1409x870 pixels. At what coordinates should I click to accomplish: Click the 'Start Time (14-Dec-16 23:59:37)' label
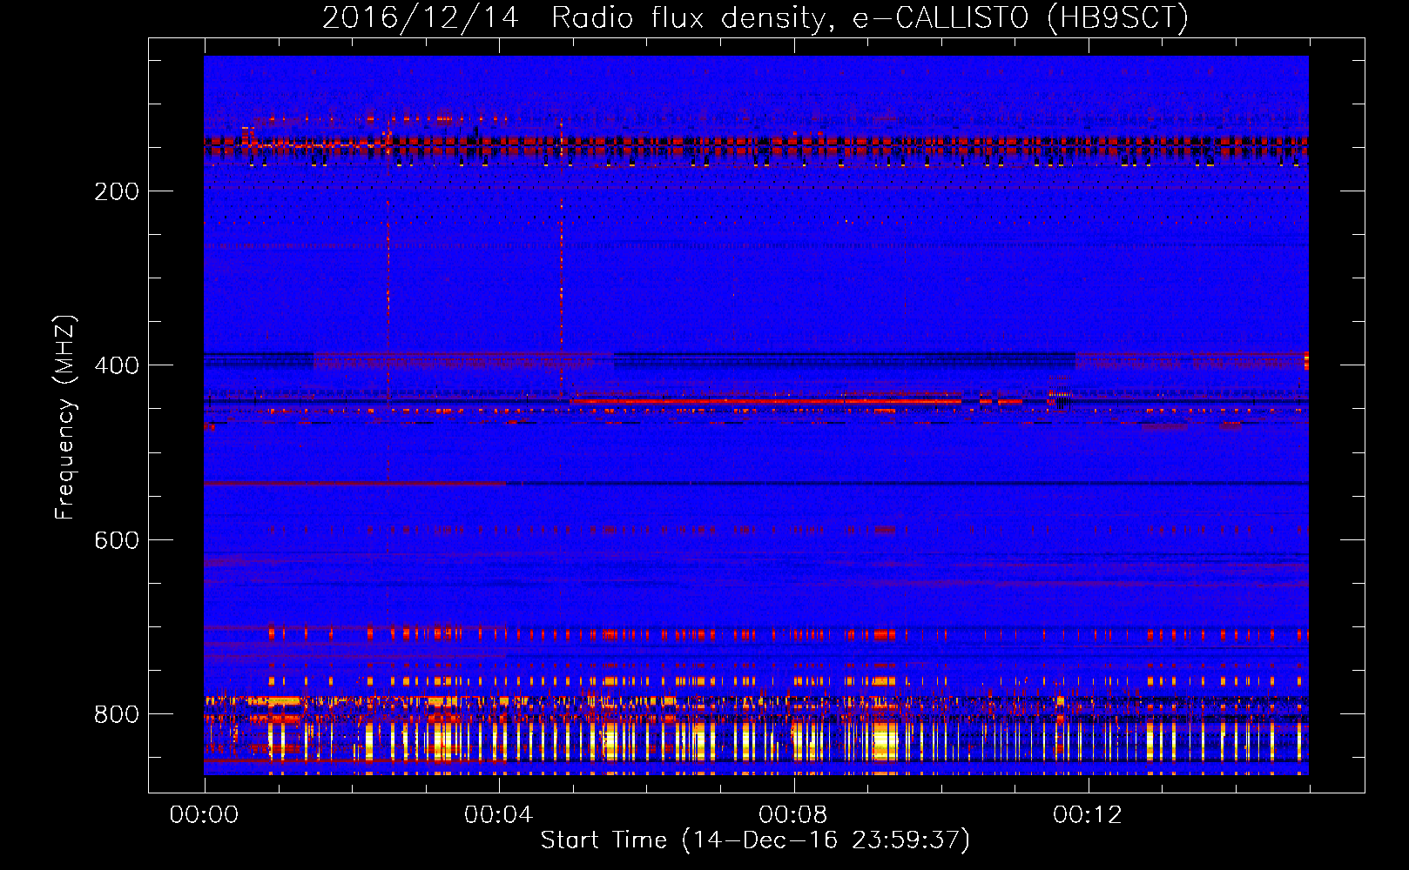755,840
